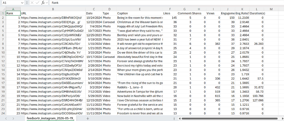The image size is (284, 121).
Task: Click caption starting 'New build in Nashville'
Action: [x=140, y=96]
